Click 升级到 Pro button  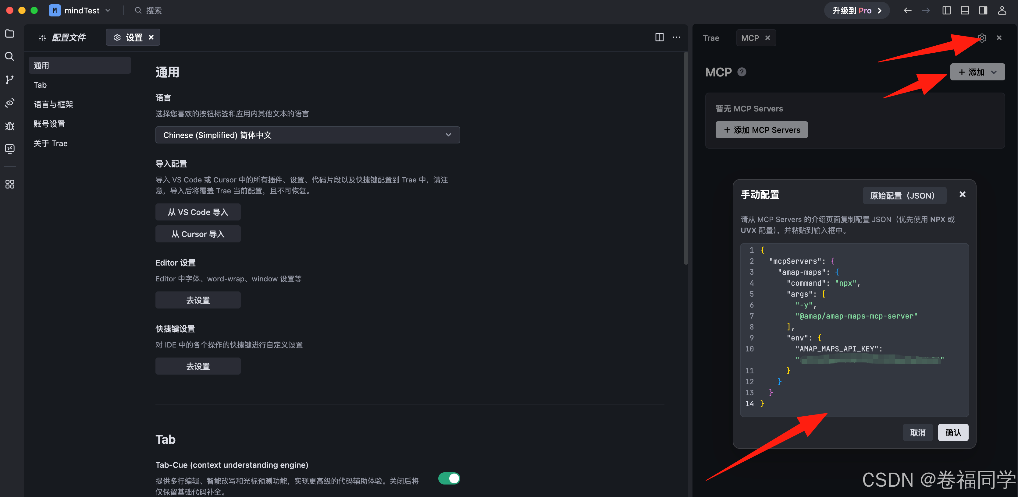[856, 10]
